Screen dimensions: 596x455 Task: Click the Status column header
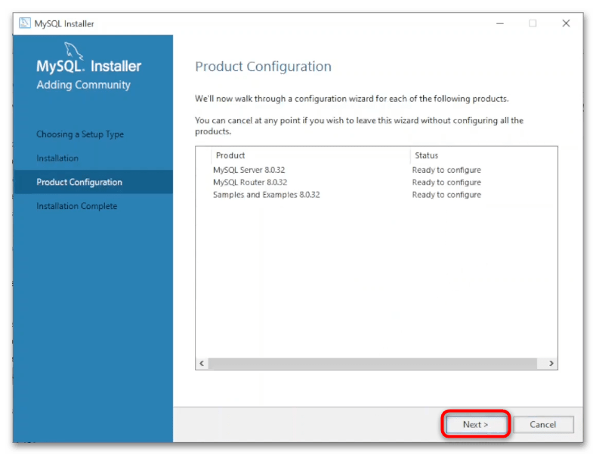coord(427,155)
